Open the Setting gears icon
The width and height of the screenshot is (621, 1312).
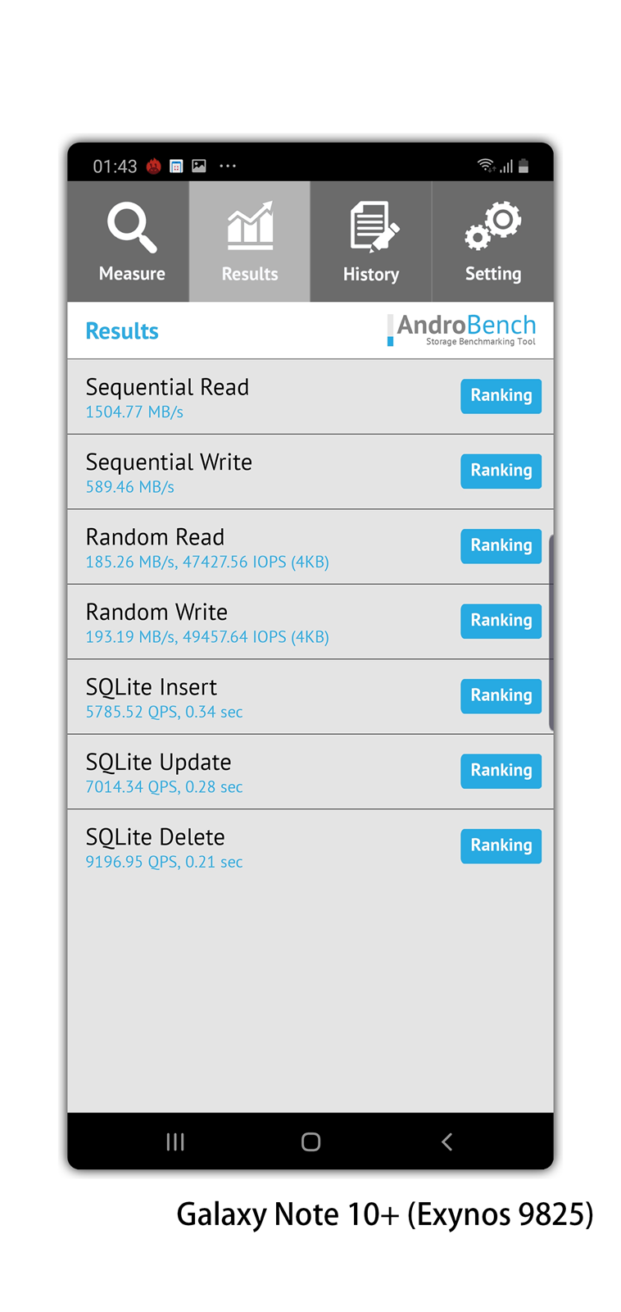tap(493, 225)
